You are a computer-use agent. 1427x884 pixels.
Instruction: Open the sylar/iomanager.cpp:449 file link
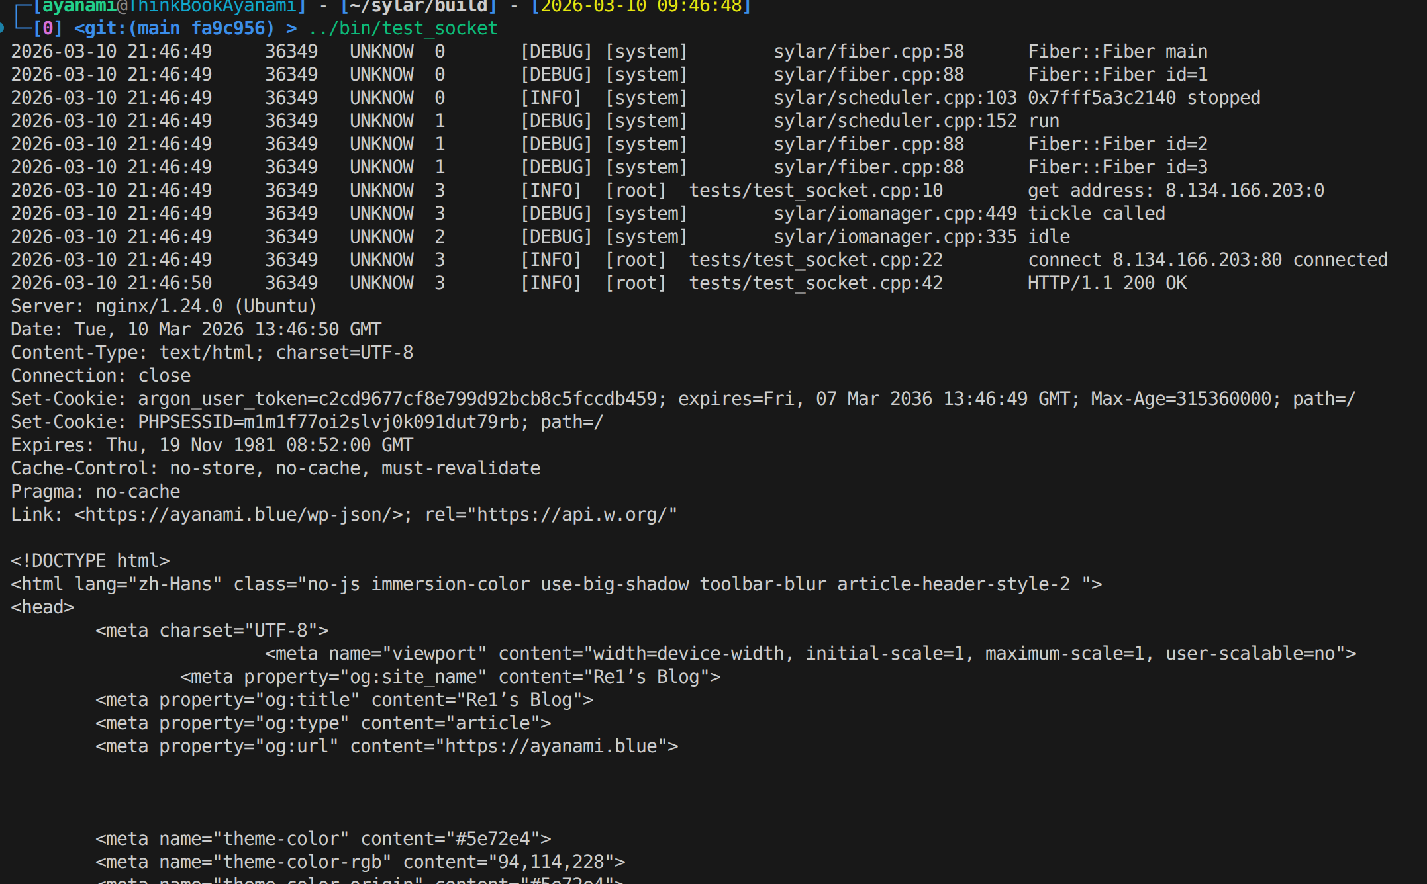[895, 214]
